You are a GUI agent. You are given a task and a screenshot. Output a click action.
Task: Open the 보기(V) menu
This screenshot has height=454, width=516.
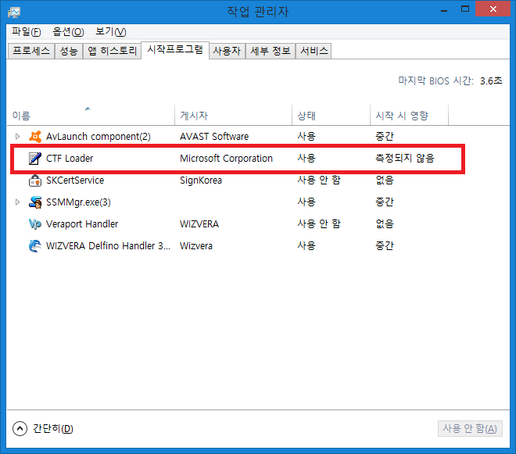[x=111, y=32]
